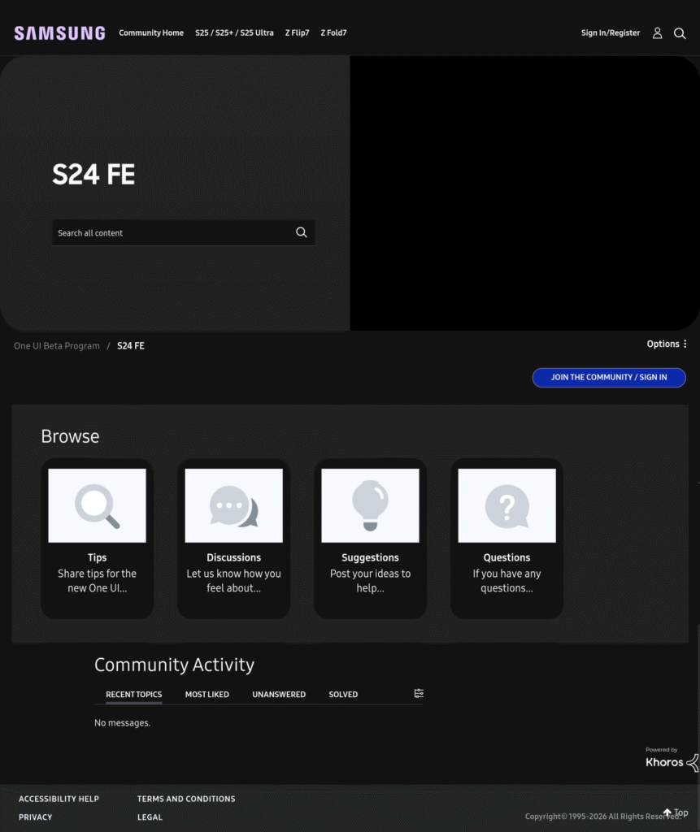The image size is (700, 832).
Task: Switch to the Most Liked tab
Action: point(207,695)
